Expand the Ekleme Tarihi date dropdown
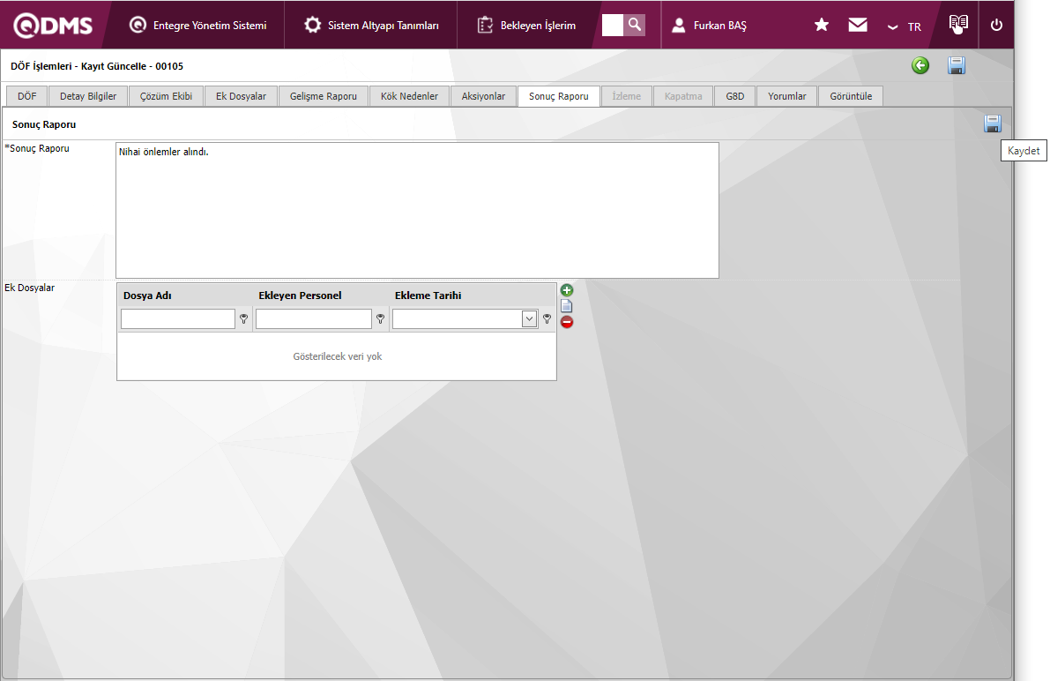Viewport: 1050px width, 681px height. 529,319
